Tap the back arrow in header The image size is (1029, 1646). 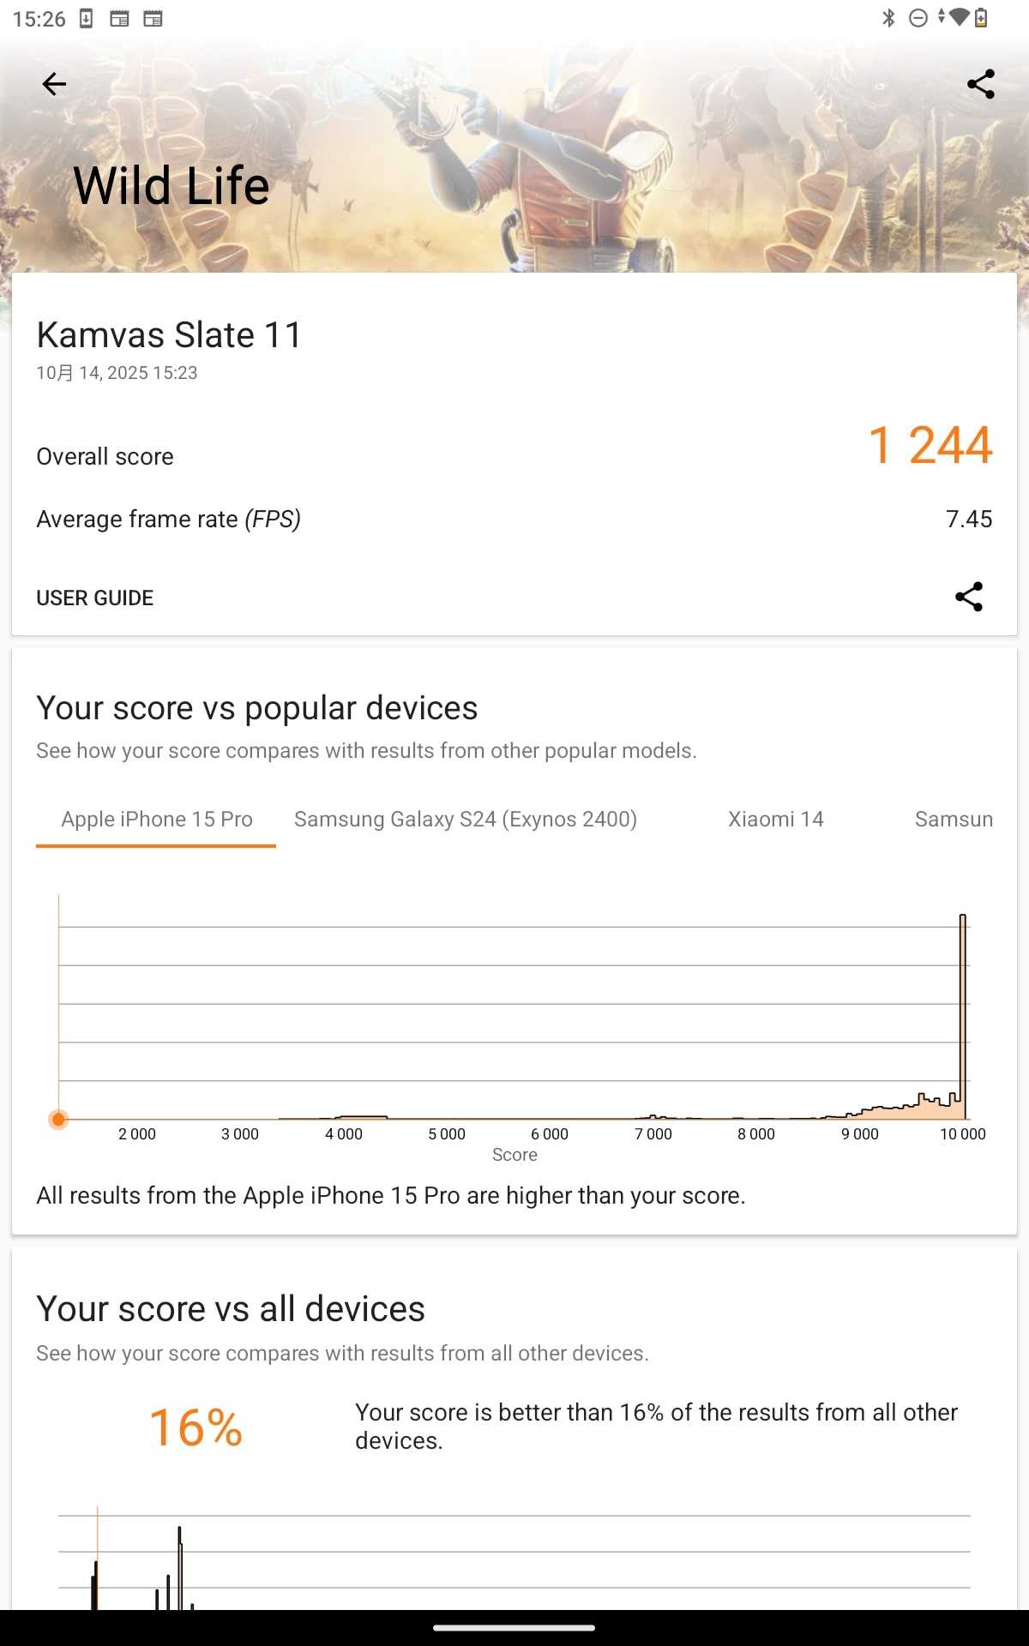tap(54, 84)
